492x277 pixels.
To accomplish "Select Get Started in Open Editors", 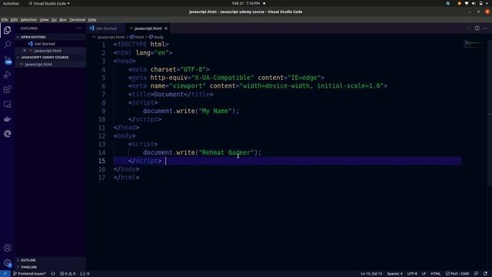I will click(45, 44).
